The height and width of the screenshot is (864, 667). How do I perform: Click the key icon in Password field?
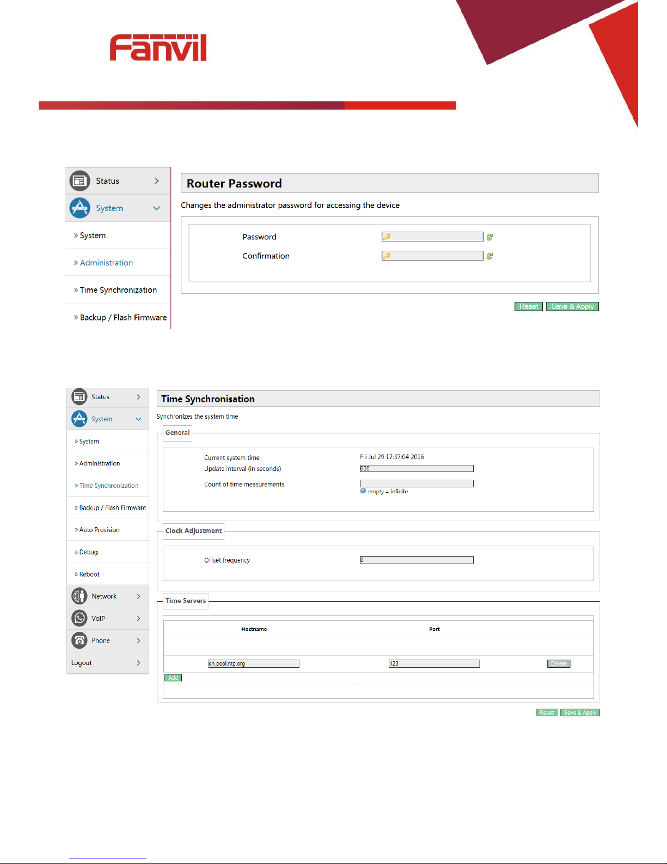click(387, 237)
